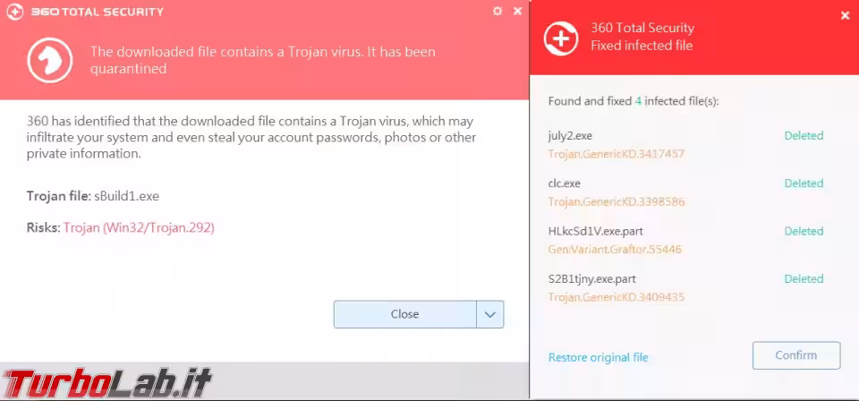Close the Trojan virus alert window

(518, 11)
